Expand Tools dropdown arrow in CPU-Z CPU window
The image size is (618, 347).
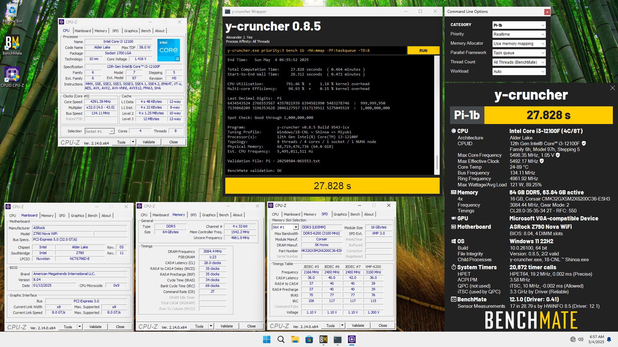pyautogui.click(x=133, y=142)
